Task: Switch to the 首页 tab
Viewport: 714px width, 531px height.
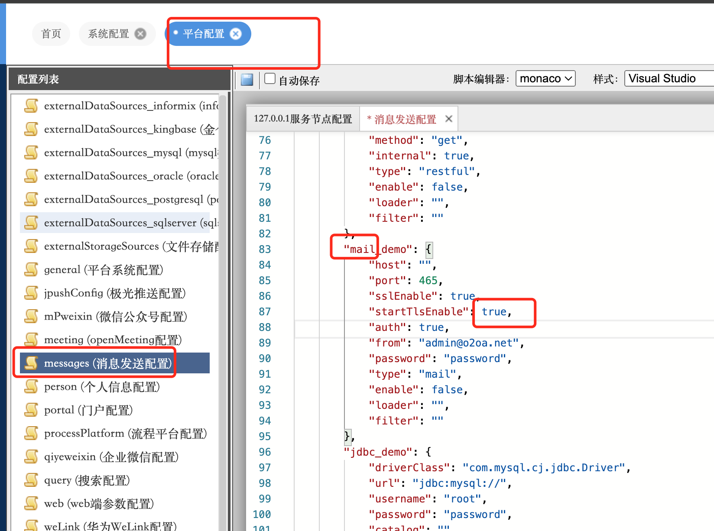Action: tap(51, 34)
